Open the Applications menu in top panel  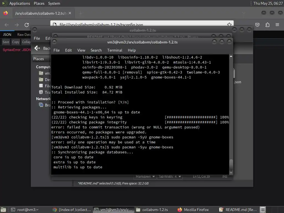click(x=20, y=3)
